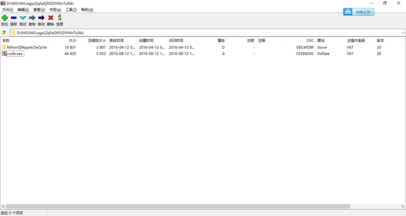The width and height of the screenshot is (406, 216).
Task: Open the Tools (工具) menu
Action: [71, 10]
